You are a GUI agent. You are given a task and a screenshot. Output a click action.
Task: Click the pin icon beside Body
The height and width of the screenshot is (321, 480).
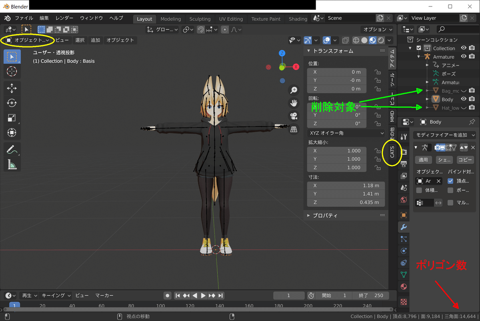[472, 122]
